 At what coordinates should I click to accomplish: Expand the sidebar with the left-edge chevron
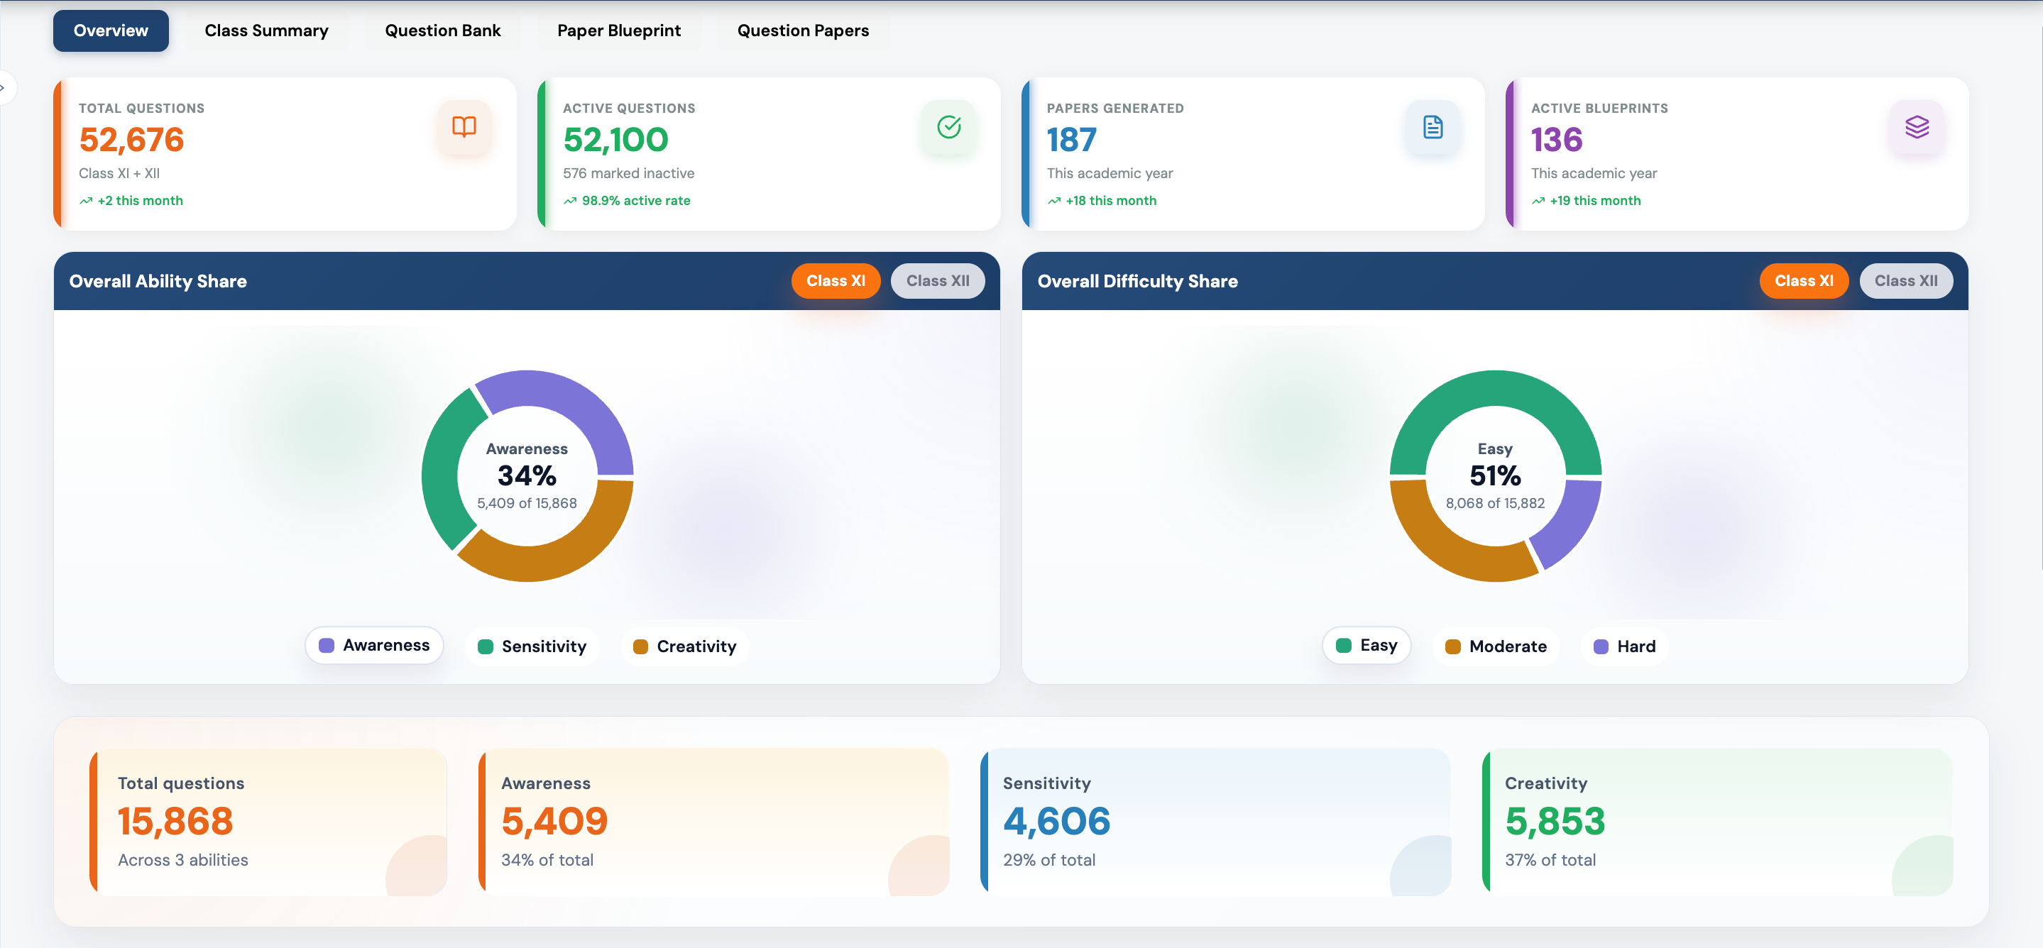pos(3,88)
